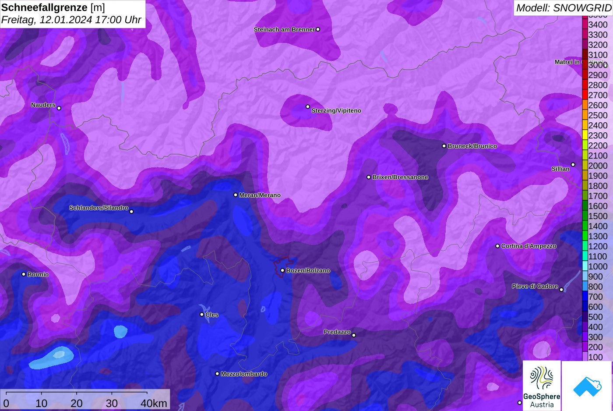Select the Pieve di Cadore marker dot
Viewport: 613px width, 411px height.
pos(561,290)
